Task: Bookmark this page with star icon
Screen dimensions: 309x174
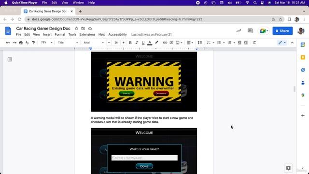Action: [281, 19]
